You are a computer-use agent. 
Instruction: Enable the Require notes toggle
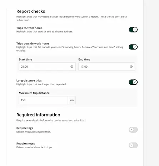click(x=133, y=145)
